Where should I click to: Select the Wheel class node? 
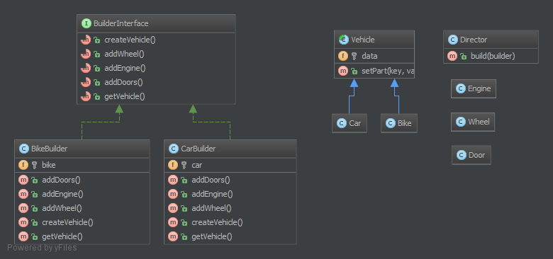coord(473,122)
